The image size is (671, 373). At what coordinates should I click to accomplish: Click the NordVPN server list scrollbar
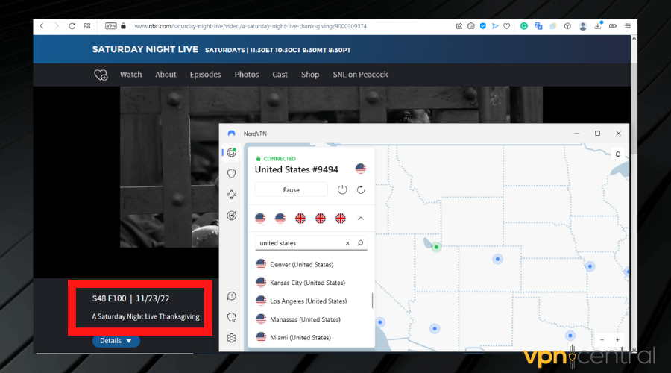pyautogui.click(x=372, y=300)
